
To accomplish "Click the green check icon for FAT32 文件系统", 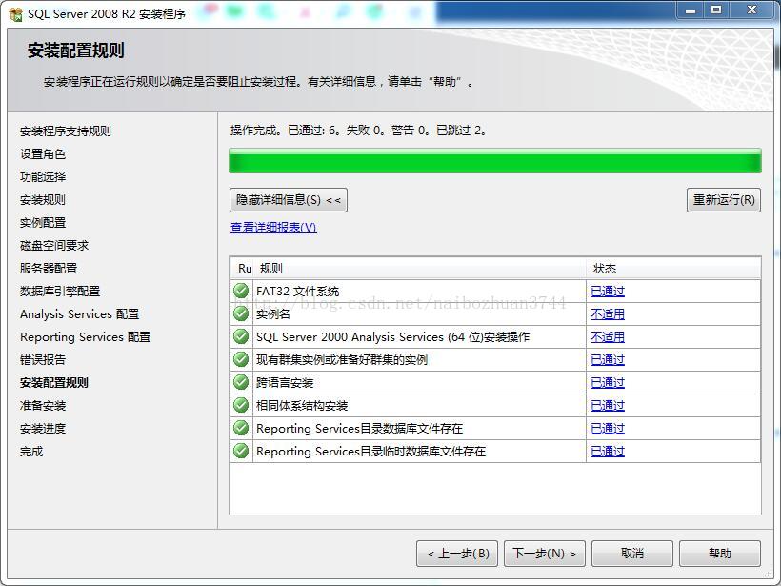I will click(241, 291).
